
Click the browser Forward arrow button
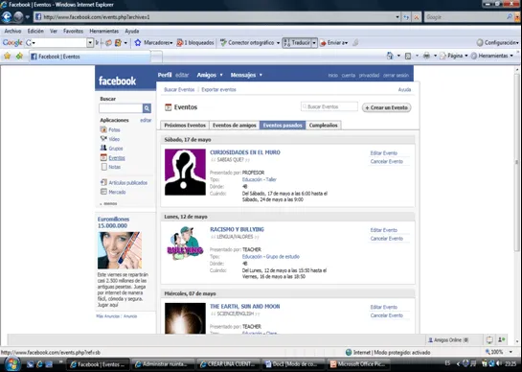coord(18,16)
